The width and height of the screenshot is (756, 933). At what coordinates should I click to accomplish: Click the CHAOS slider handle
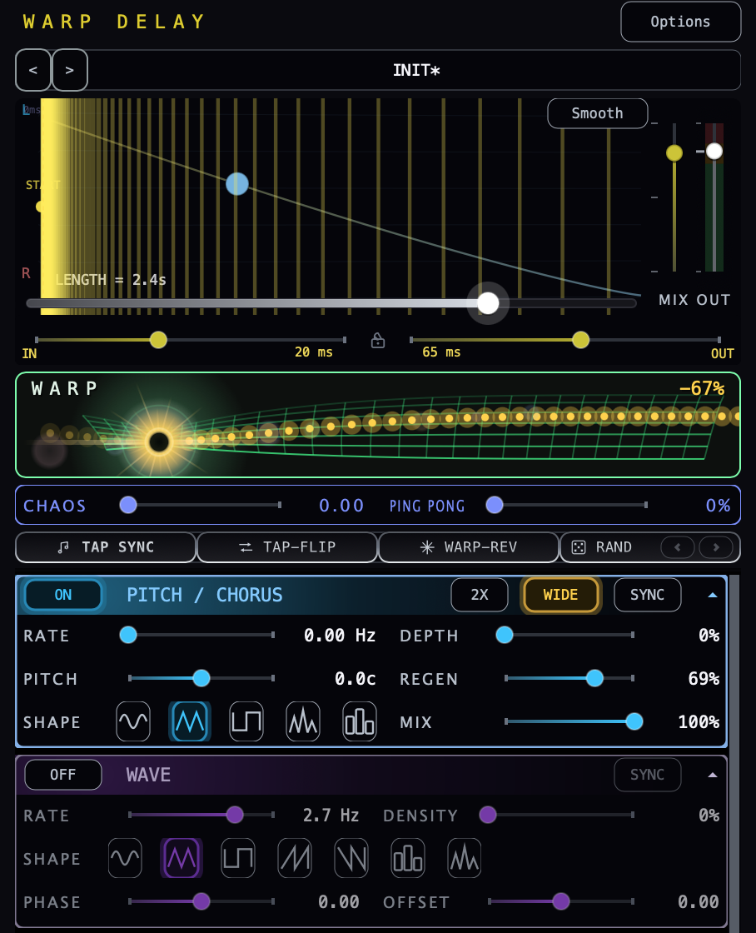(128, 505)
